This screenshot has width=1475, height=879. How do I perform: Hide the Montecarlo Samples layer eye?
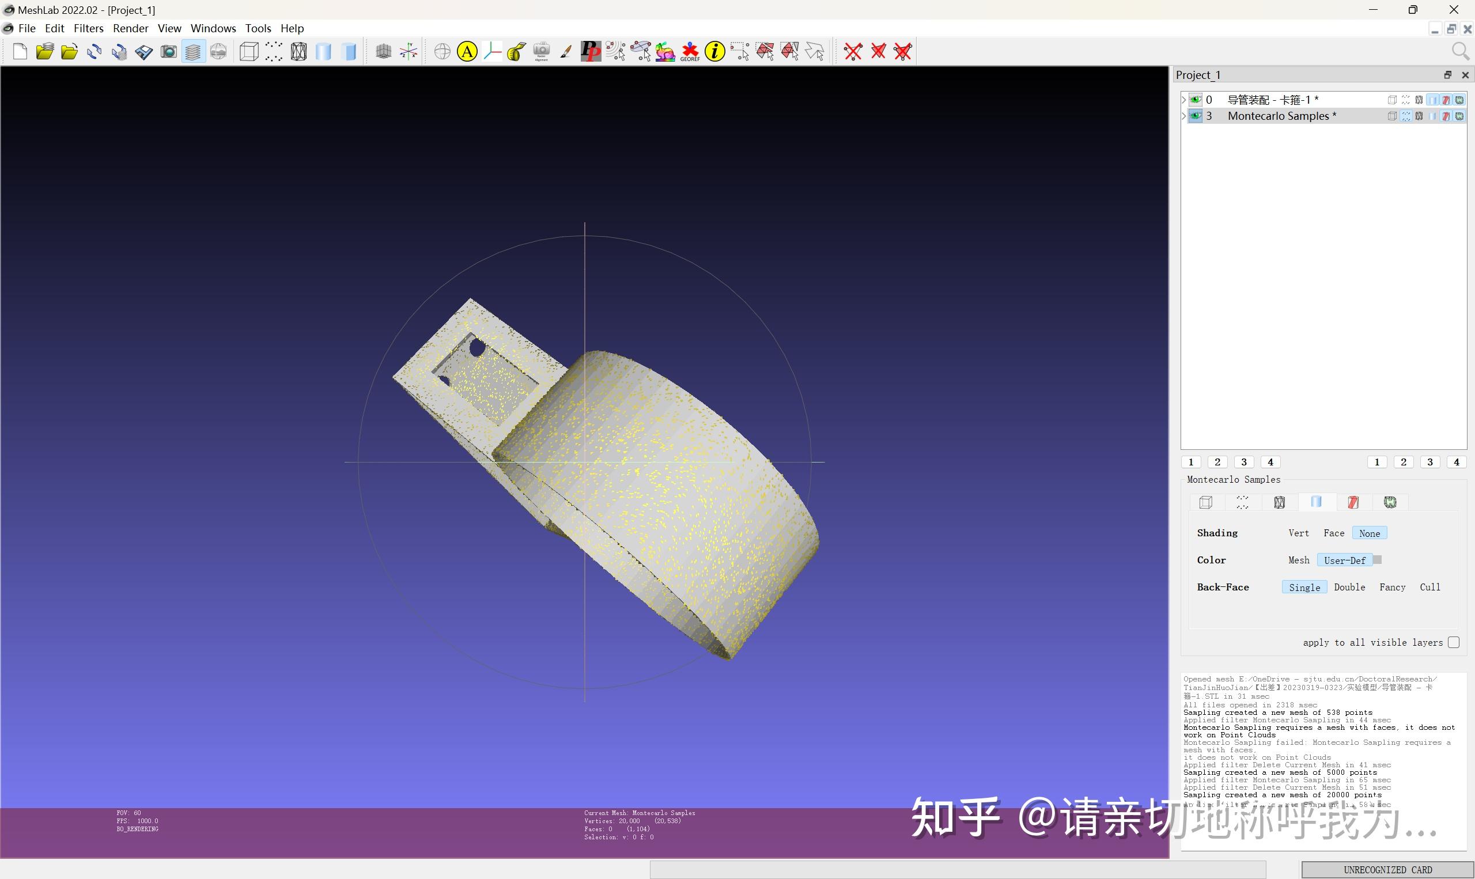(1196, 116)
